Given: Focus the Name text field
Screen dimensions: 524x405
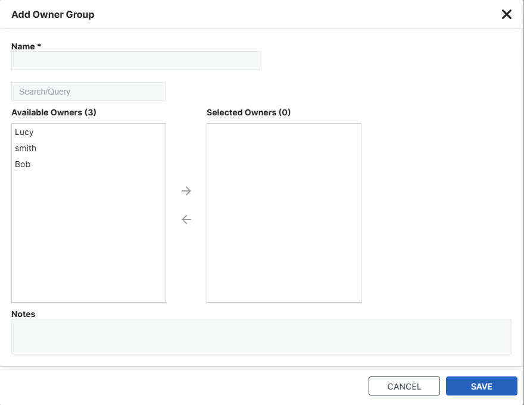Looking at the screenshot, I should pos(136,61).
